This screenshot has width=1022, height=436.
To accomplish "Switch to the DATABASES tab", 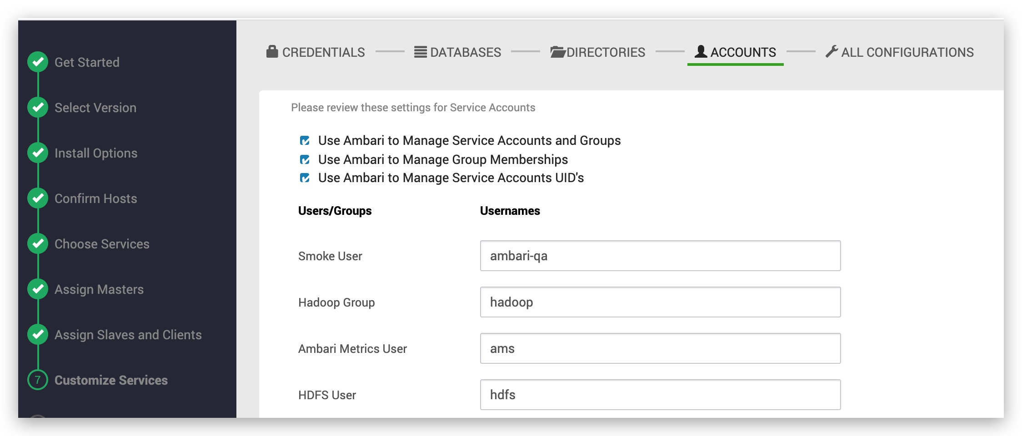I will pyautogui.click(x=458, y=52).
